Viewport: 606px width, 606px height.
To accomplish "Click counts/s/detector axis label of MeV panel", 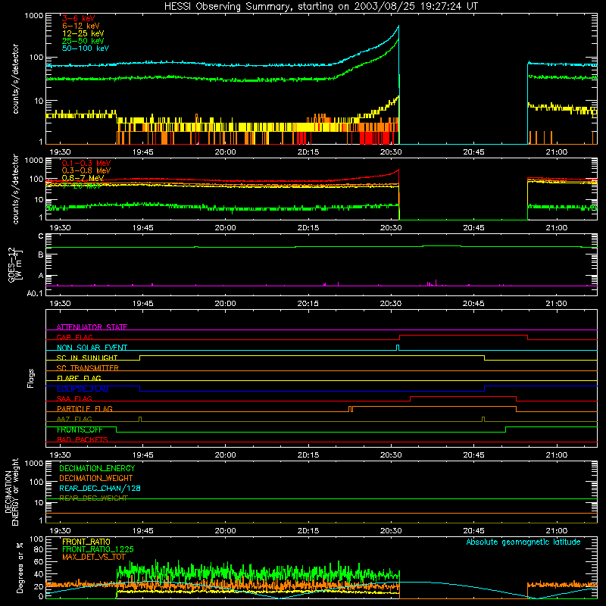I will (x=15, y=189).
